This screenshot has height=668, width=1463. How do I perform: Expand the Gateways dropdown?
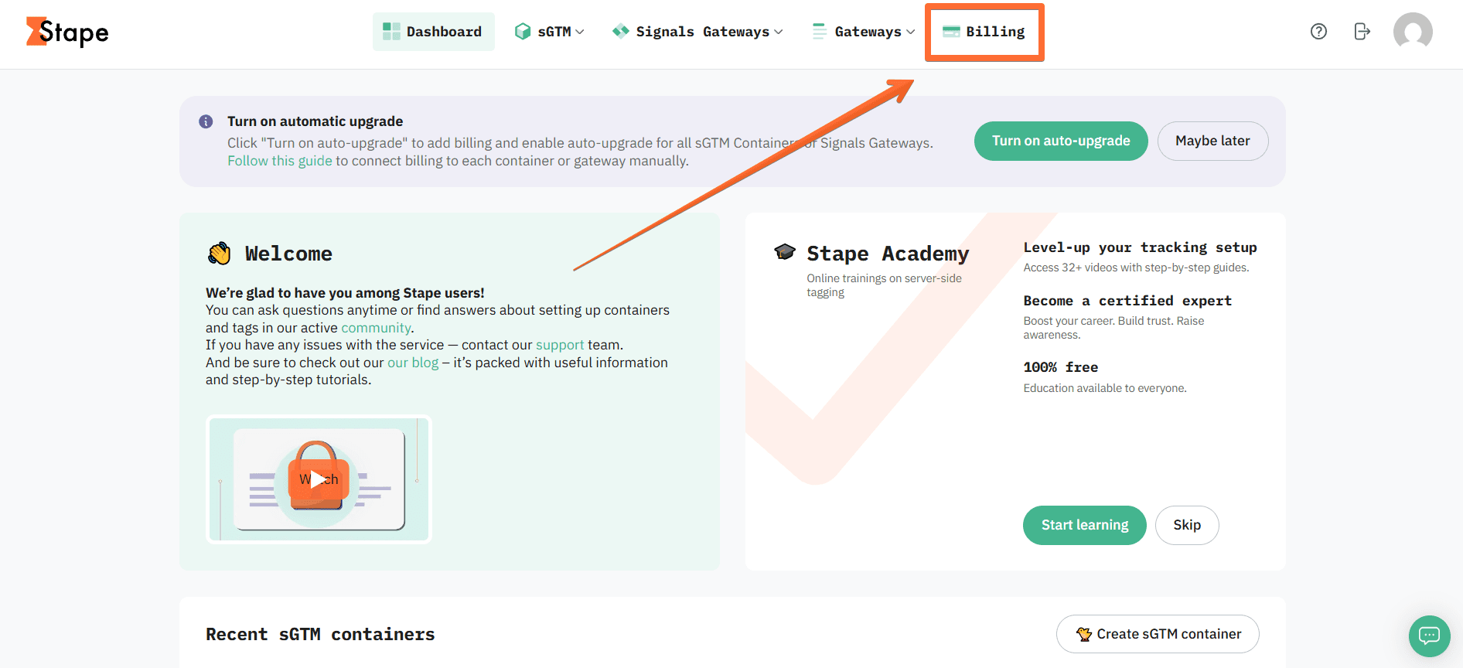(910, 31)
